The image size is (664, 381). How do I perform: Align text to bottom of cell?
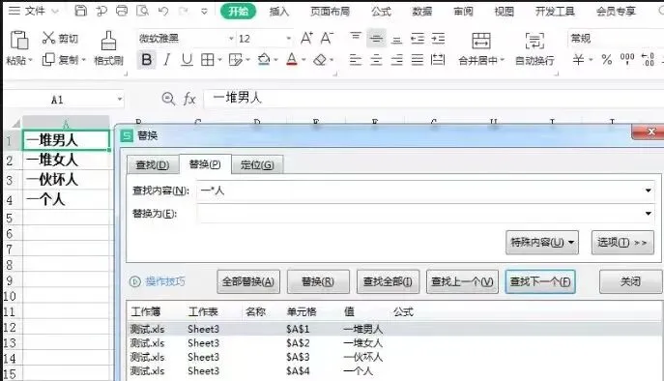point(397,40)
